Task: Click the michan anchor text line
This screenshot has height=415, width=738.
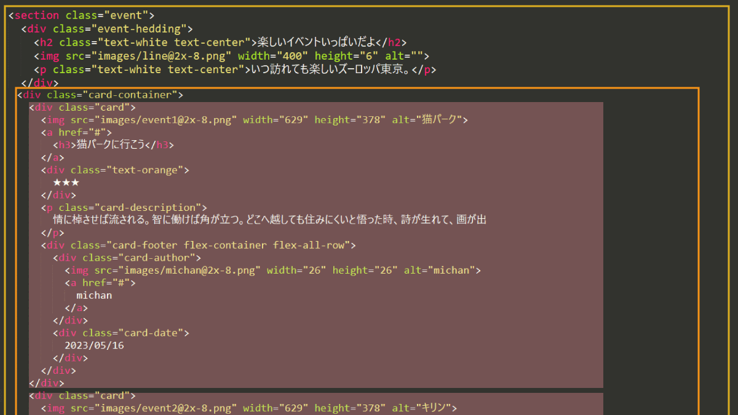Action: coord(94,295)
